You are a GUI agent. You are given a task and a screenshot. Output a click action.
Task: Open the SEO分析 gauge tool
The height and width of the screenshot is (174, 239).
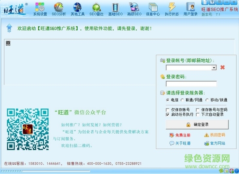59,9
